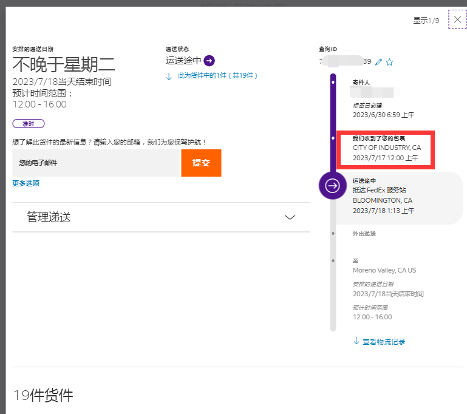Submit email with the orange 提交 button
This screenshot has height=414, width=467.
pyautogui.click(x=202, y=163)
